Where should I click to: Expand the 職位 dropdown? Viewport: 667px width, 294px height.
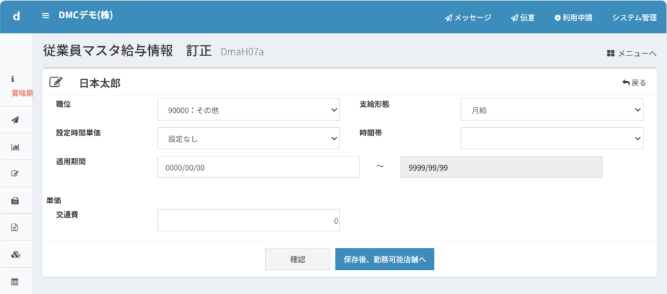[x=248, y=110]
